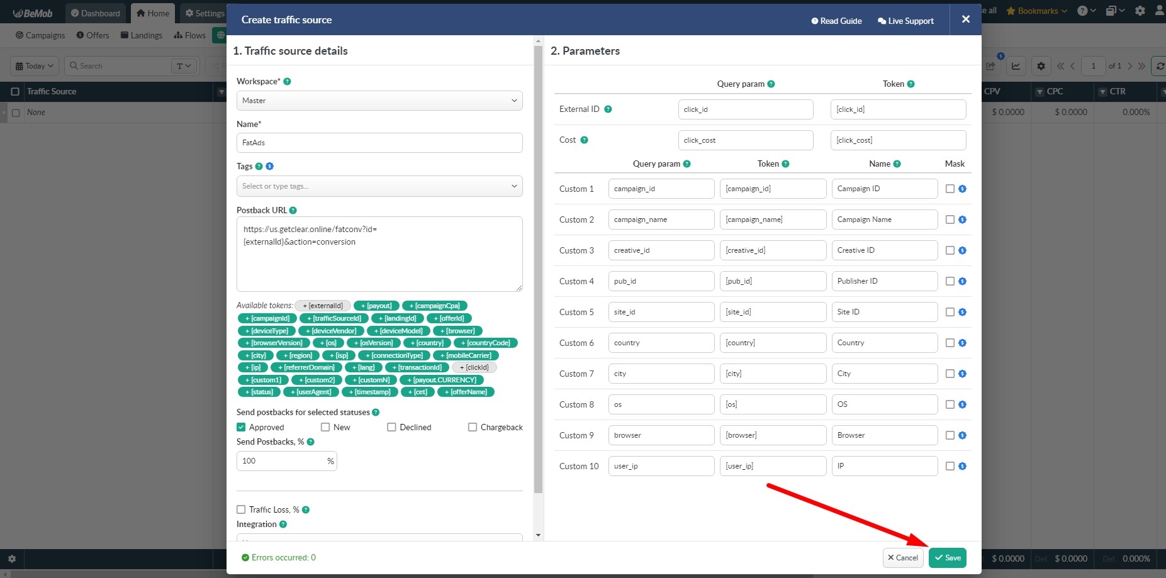Viewport: 1166px width, 578px height.
Task: Click the Send Postbacks percent field
Action: [286, 461]
